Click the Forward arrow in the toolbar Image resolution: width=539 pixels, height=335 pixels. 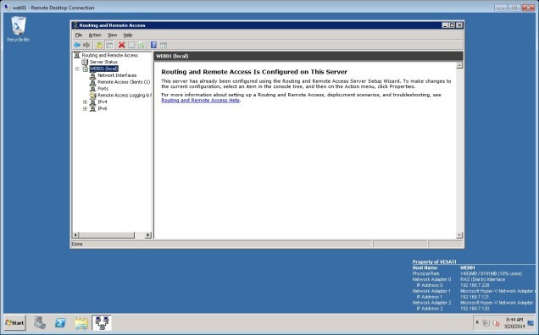86,45
